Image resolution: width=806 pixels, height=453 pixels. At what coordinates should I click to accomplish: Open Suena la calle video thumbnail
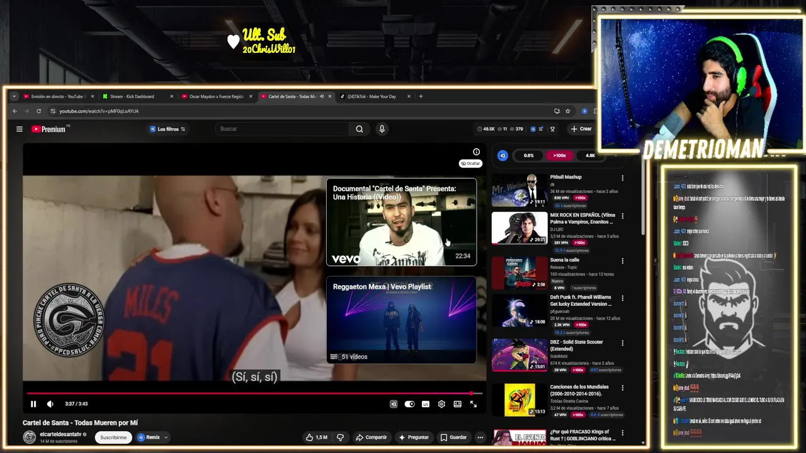point(519,272)
